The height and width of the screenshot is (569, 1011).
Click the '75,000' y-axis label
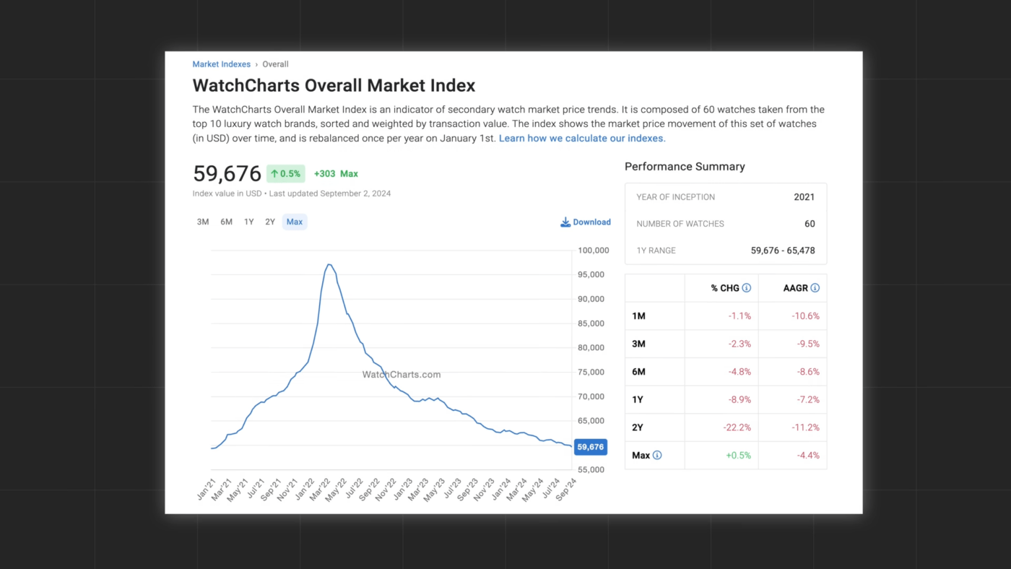pos(592,373)
